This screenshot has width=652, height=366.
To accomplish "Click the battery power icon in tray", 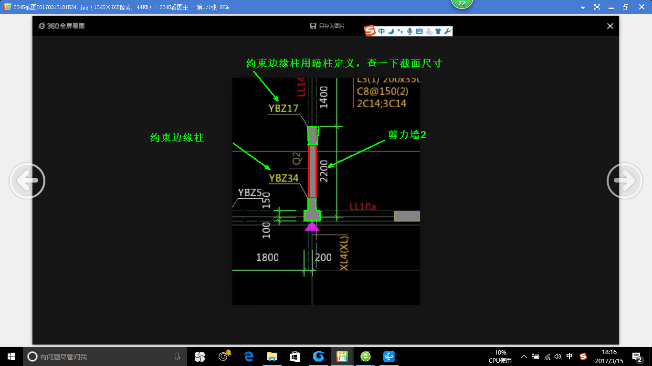I will tap(536, 356).
